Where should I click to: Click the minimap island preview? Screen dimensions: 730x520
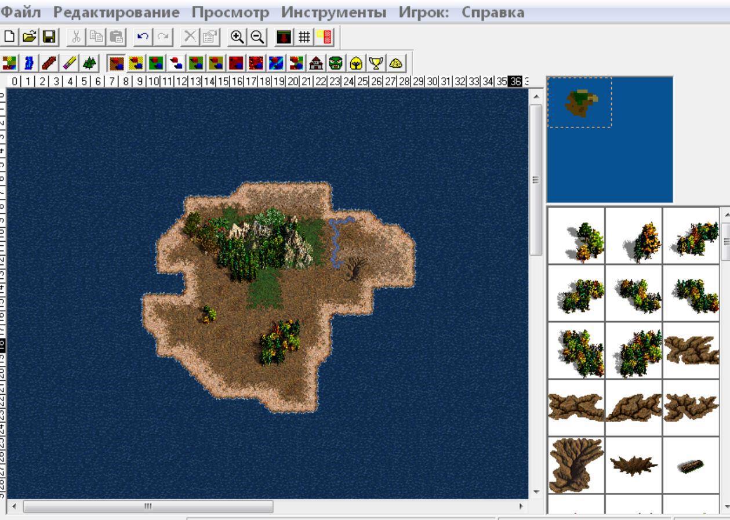point(580,103)
